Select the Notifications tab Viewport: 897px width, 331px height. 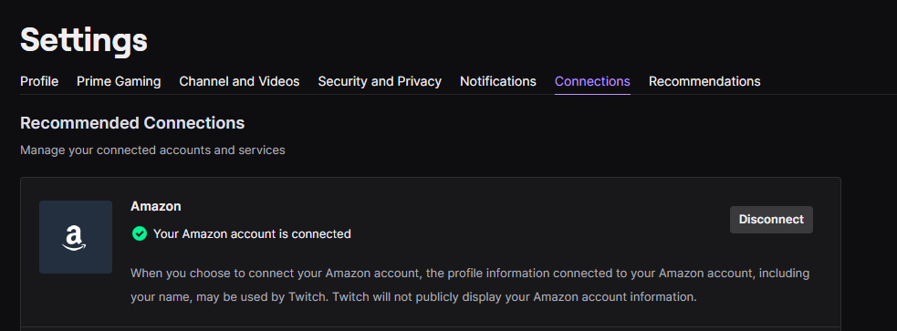(x=498, y=82)
